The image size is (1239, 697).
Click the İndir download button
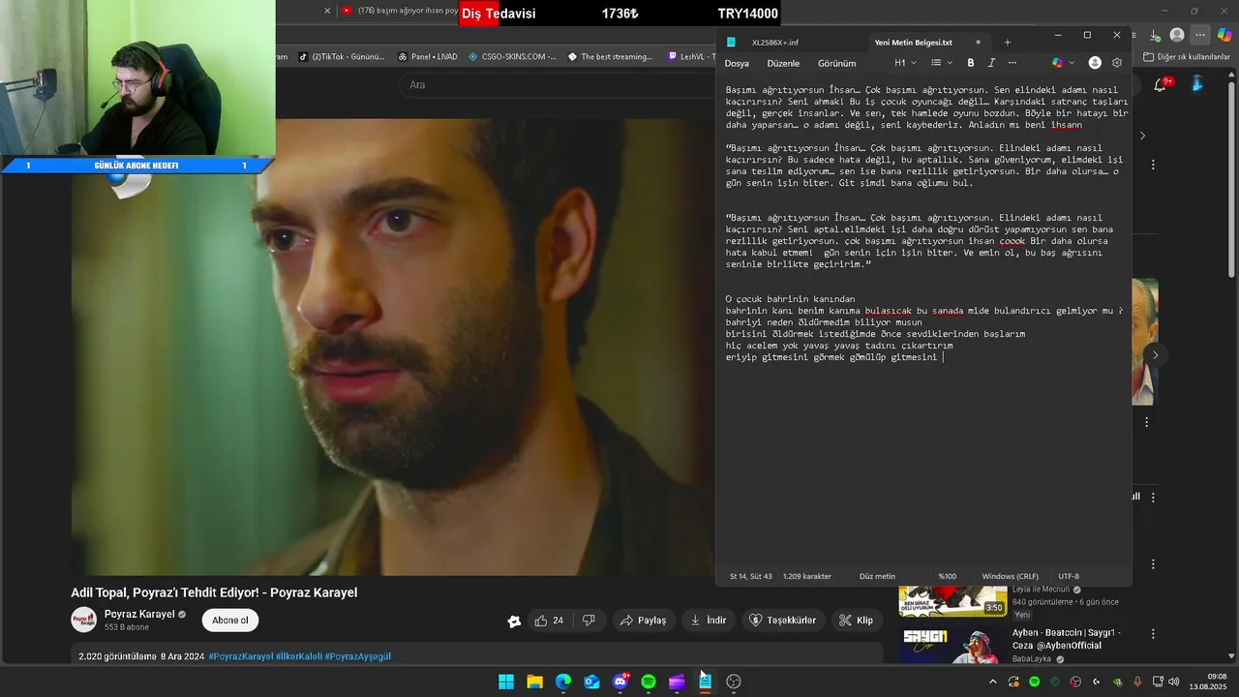pos(707,621)
